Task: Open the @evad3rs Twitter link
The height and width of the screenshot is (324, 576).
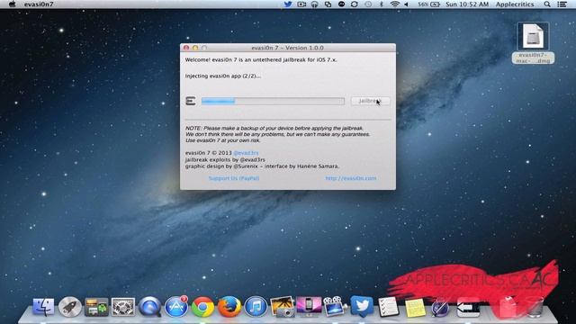Action: click(x=246, y=153)
